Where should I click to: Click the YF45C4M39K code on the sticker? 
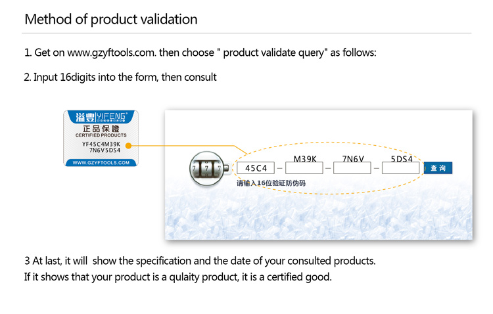101,145
